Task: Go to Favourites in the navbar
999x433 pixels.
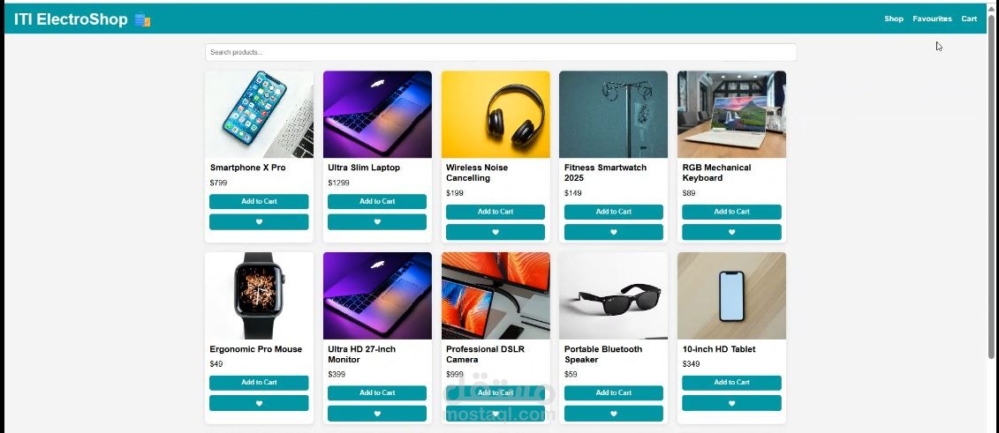Action: click(932, 19)
